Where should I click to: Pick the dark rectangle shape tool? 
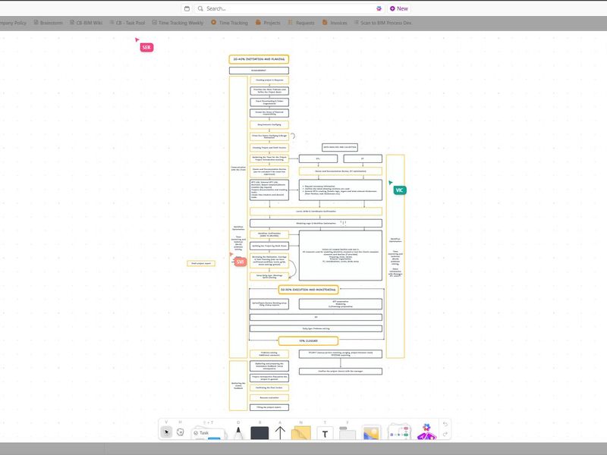click(x=259, y=432)
